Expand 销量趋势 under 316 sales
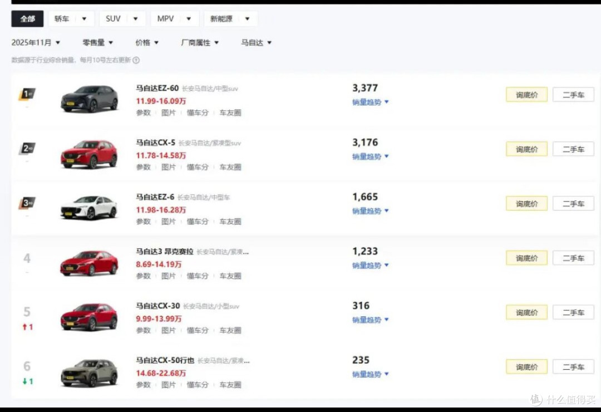The height and width of the screenshot is (412, 601). pos(370,320)
